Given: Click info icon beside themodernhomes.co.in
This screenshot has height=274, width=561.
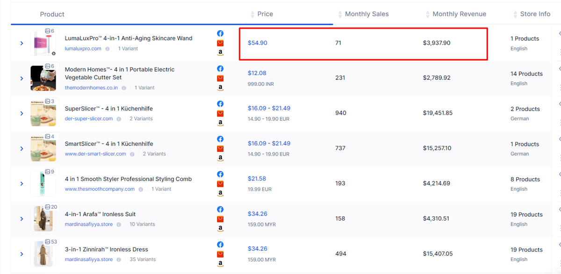Looking at the screenshot, I should tap(124, 88).
